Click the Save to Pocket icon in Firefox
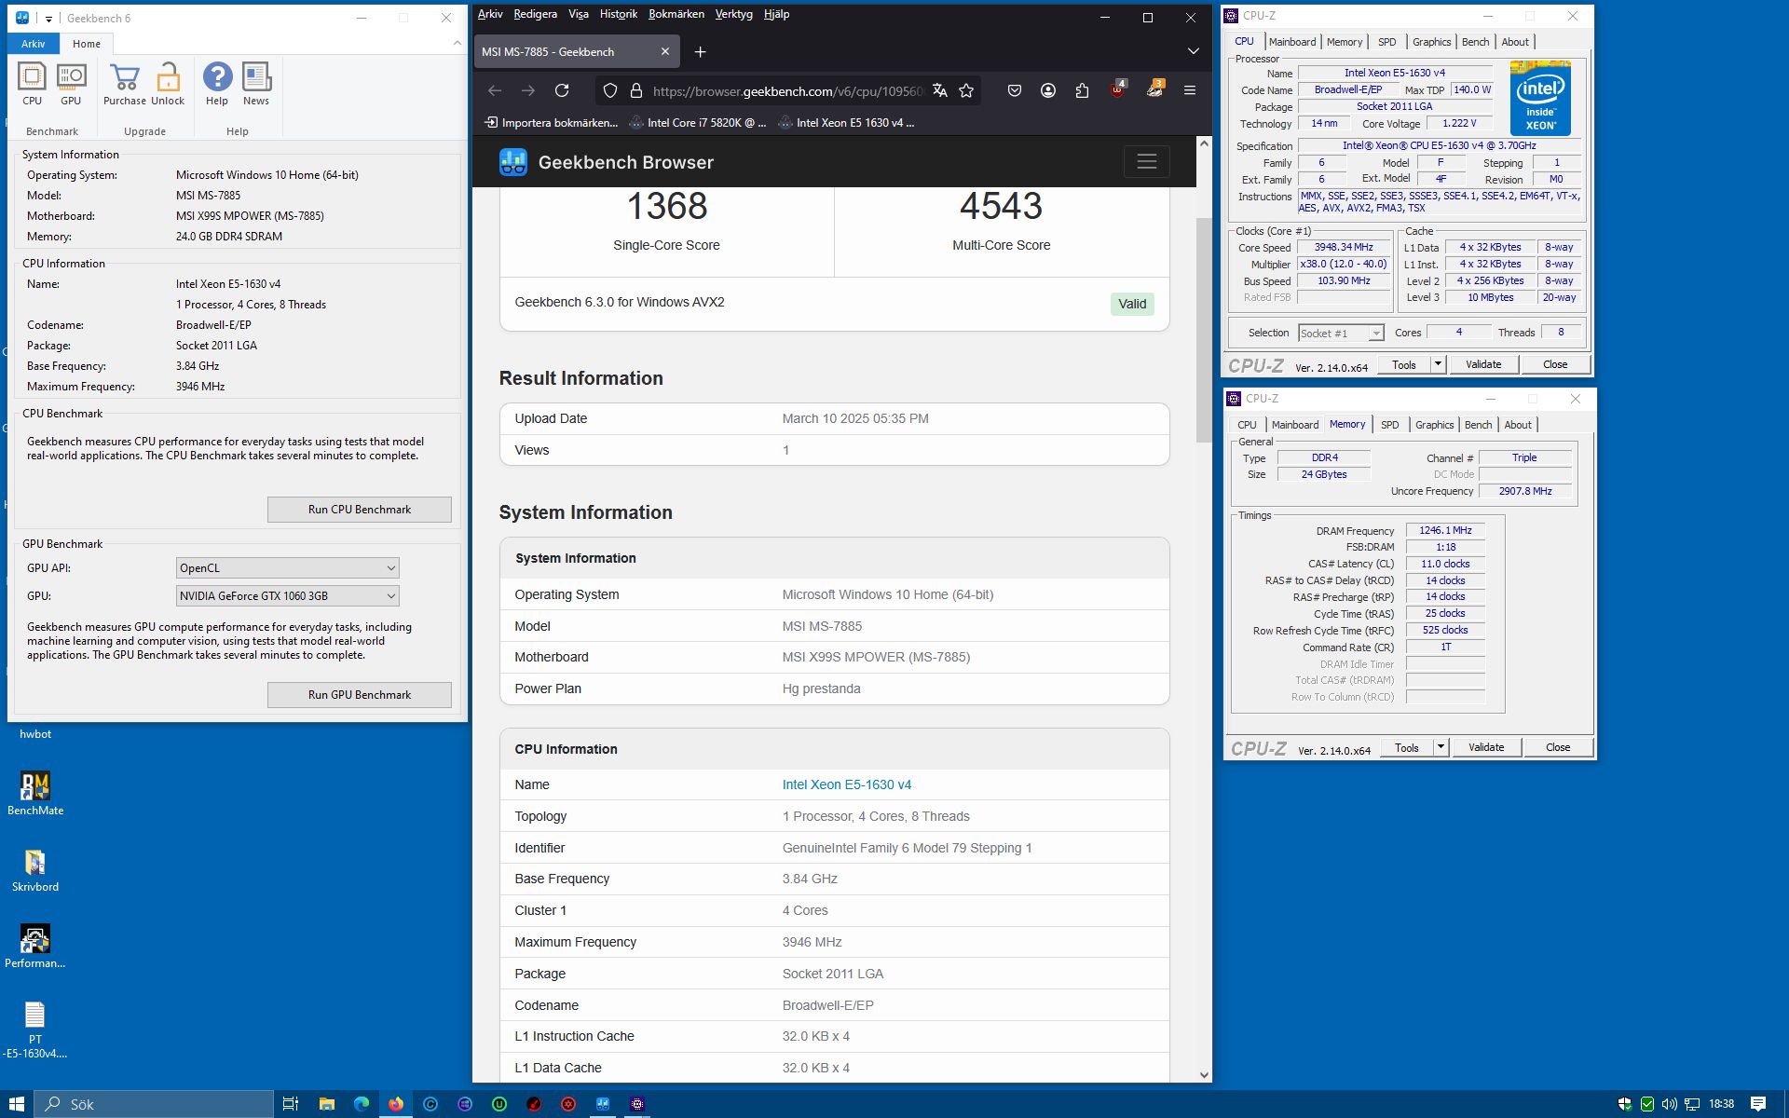The image size is (1789, 1118). [x=1015, y=90]
